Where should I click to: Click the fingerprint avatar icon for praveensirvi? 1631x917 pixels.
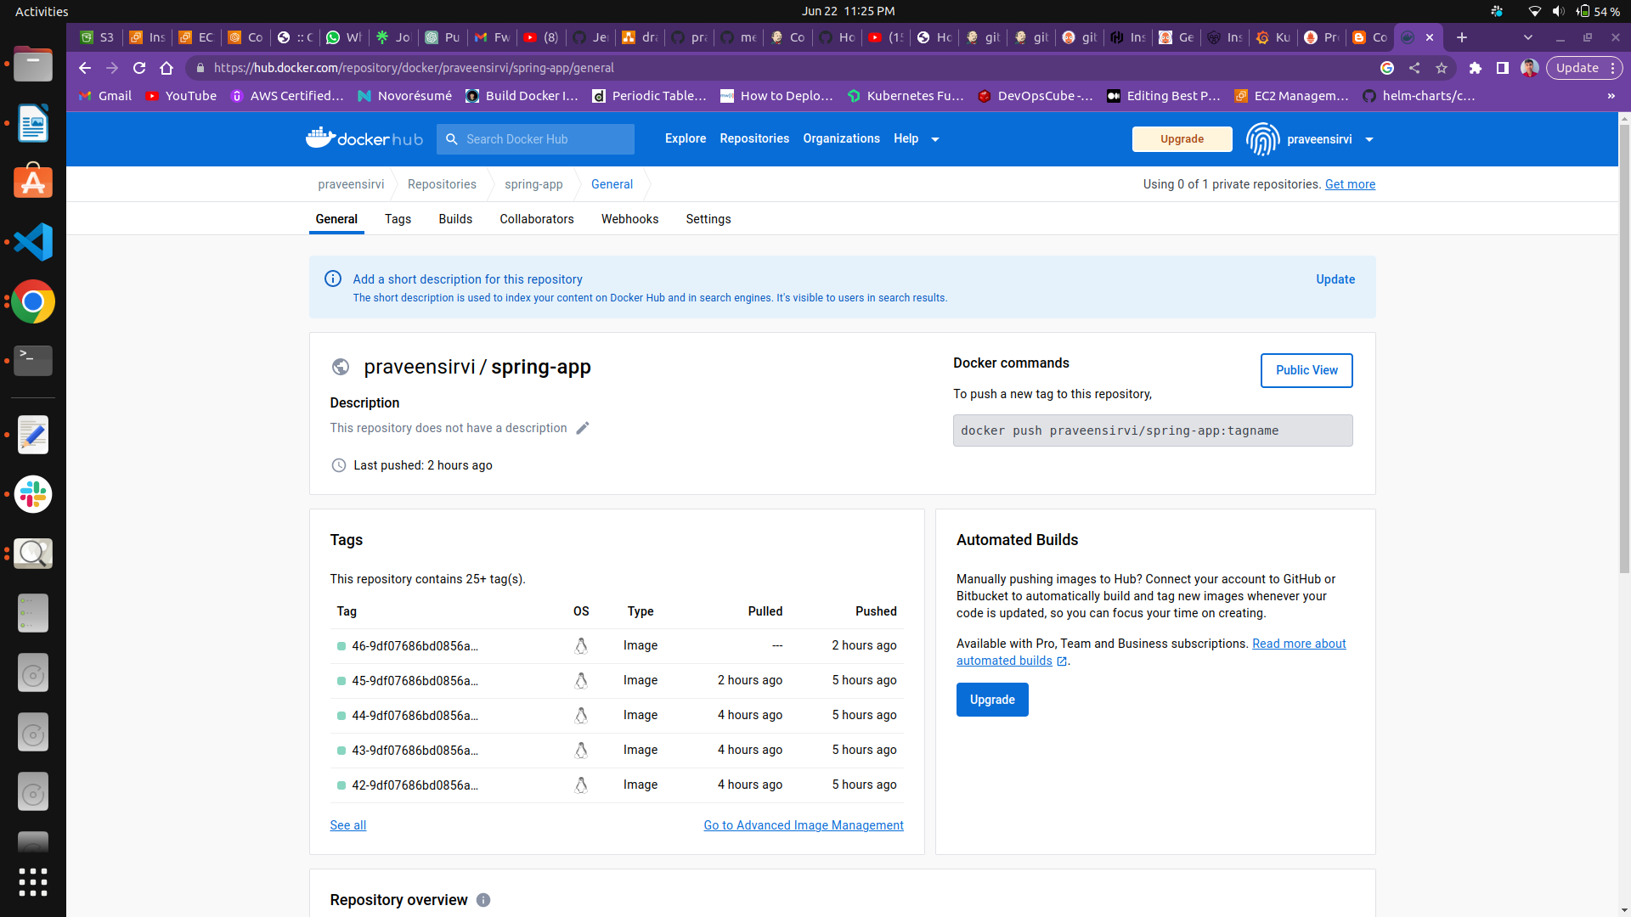(1262, 139)
